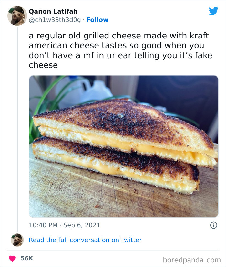Follow @ch1w33th3d0g using the Follow button

point(98,20)
